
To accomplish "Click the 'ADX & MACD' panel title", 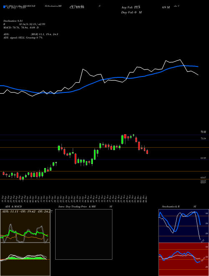I will pos(13,207).
